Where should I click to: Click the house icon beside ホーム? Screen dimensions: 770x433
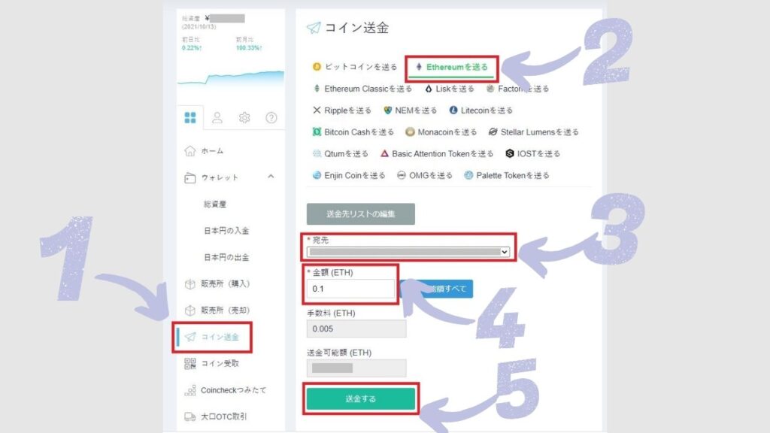click(190, 150)
